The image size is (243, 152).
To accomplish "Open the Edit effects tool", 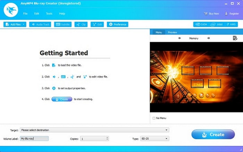I will (x=98, y=25).
